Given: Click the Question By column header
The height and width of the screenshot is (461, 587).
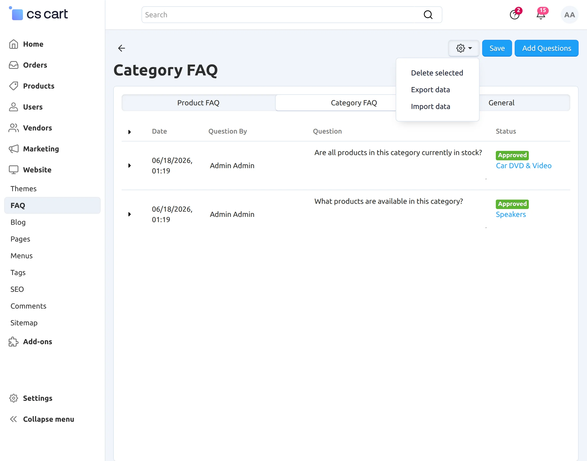Looking at the screenshot, I should pos(227,131).
